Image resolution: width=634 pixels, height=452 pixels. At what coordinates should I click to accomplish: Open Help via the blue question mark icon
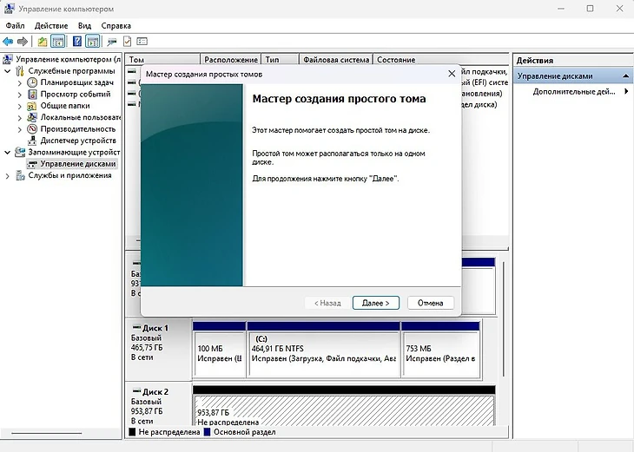point(76,41)
